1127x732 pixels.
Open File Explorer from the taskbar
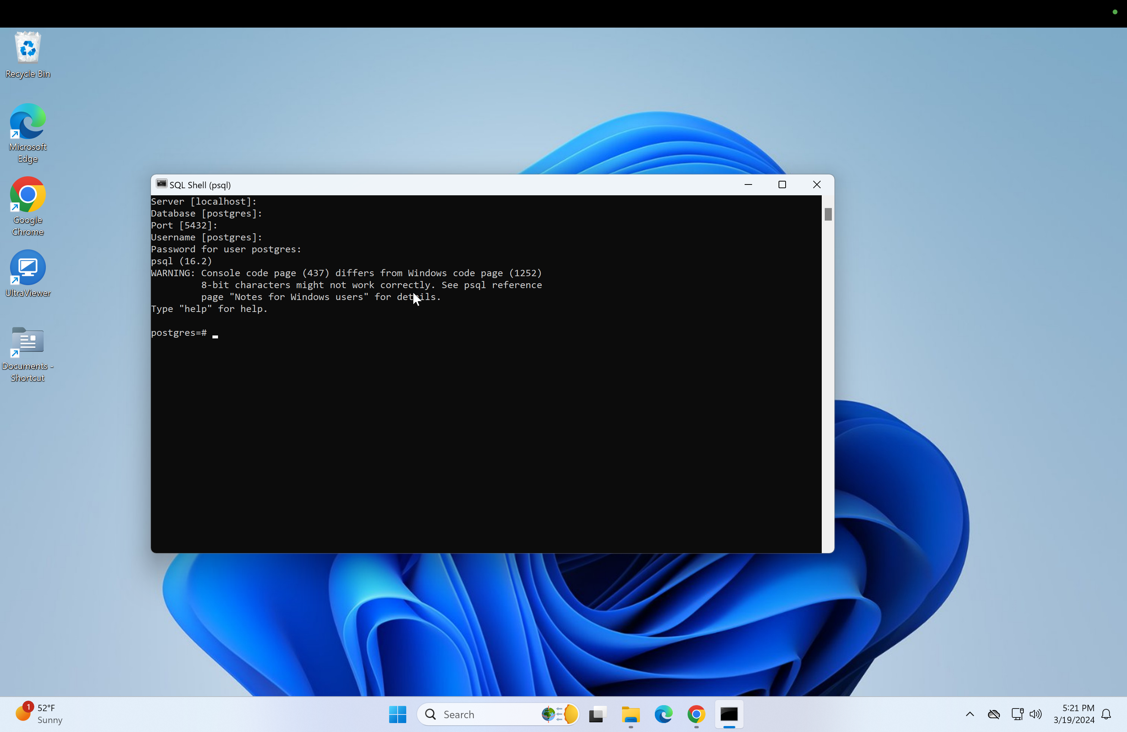pos(630,714)
